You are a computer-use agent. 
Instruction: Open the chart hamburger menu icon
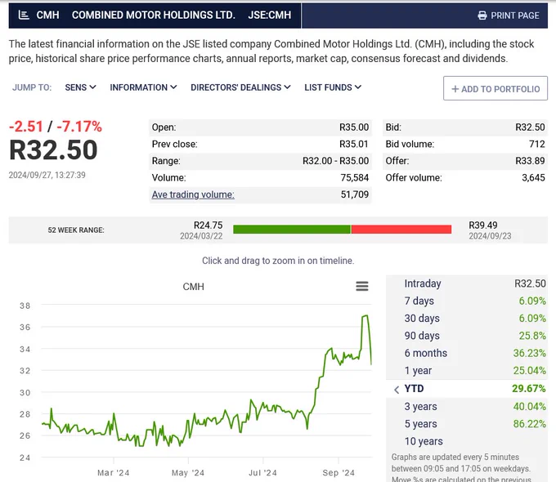pos(362,286)
